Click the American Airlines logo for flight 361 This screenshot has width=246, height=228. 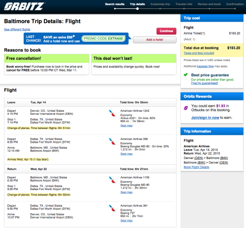pos(112,208)
